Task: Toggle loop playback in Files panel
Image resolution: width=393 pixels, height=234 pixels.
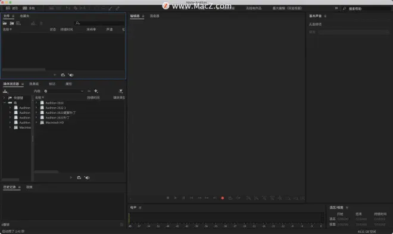Action: coord(63,75)
